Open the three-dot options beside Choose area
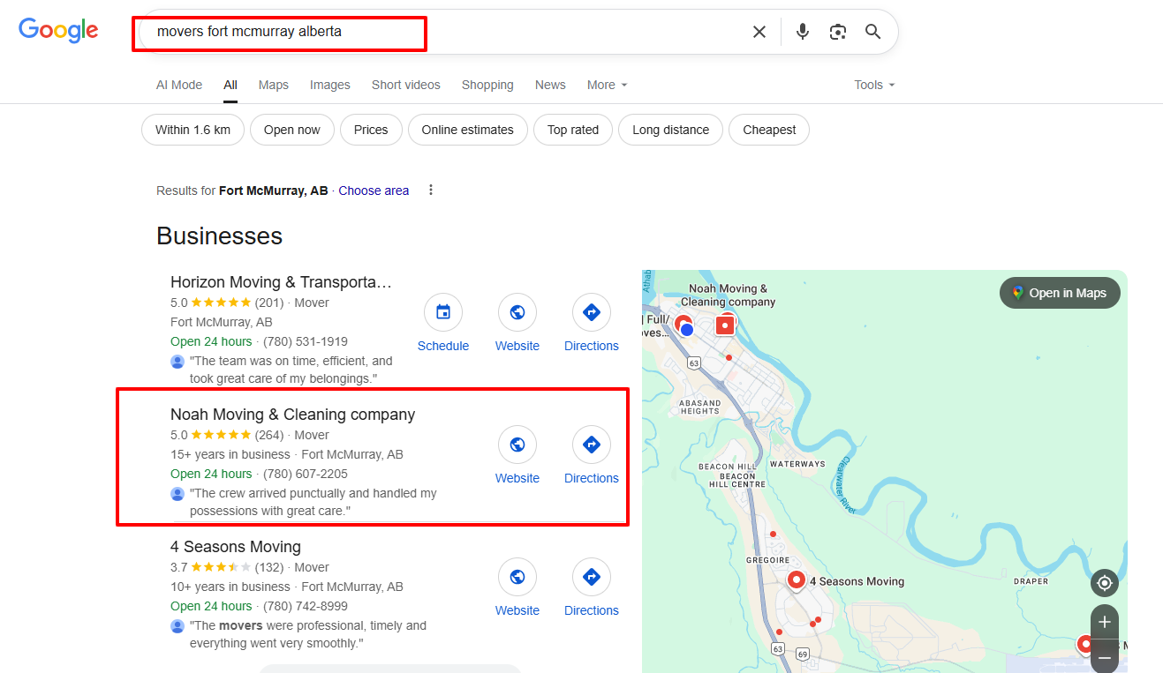 tap(431, 191)
